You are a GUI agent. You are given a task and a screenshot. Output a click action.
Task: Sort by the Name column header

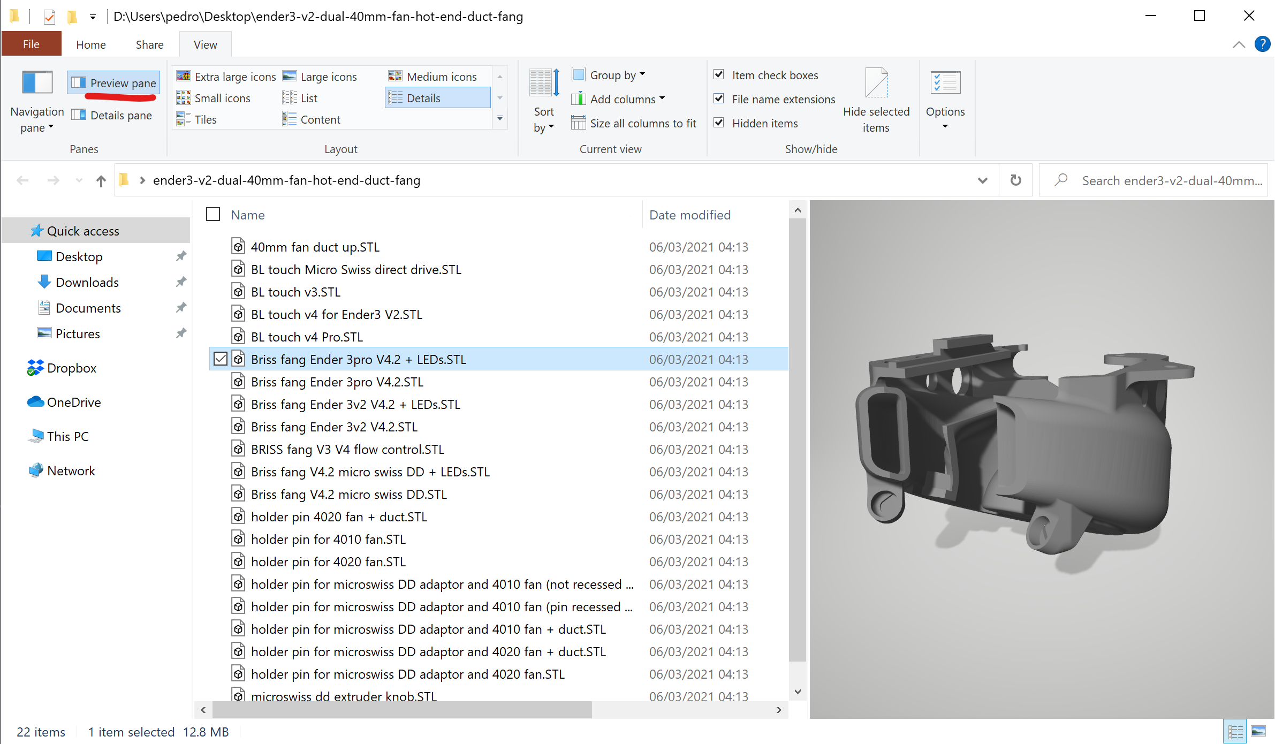pyautogui.click(x=248, y=215)
